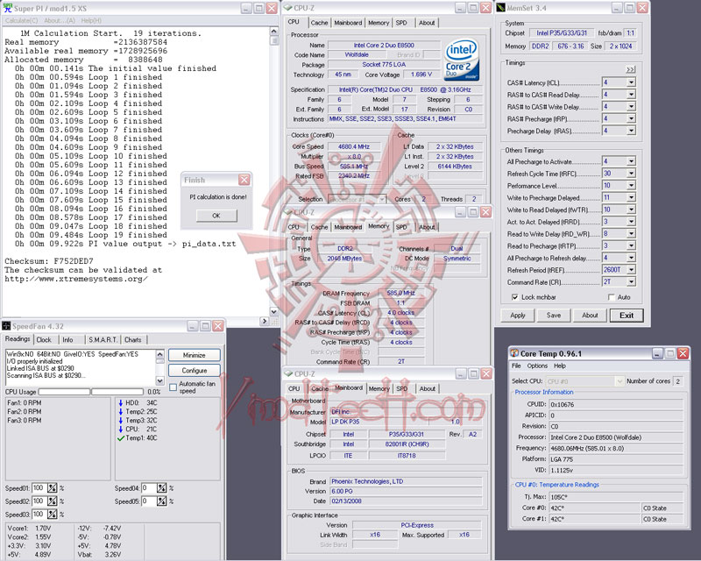Image resolution: width=701 pixels, height=561 pixels.
Task: Click the SpeedFan 4.32 title bar icon
Action: point(6,326)
